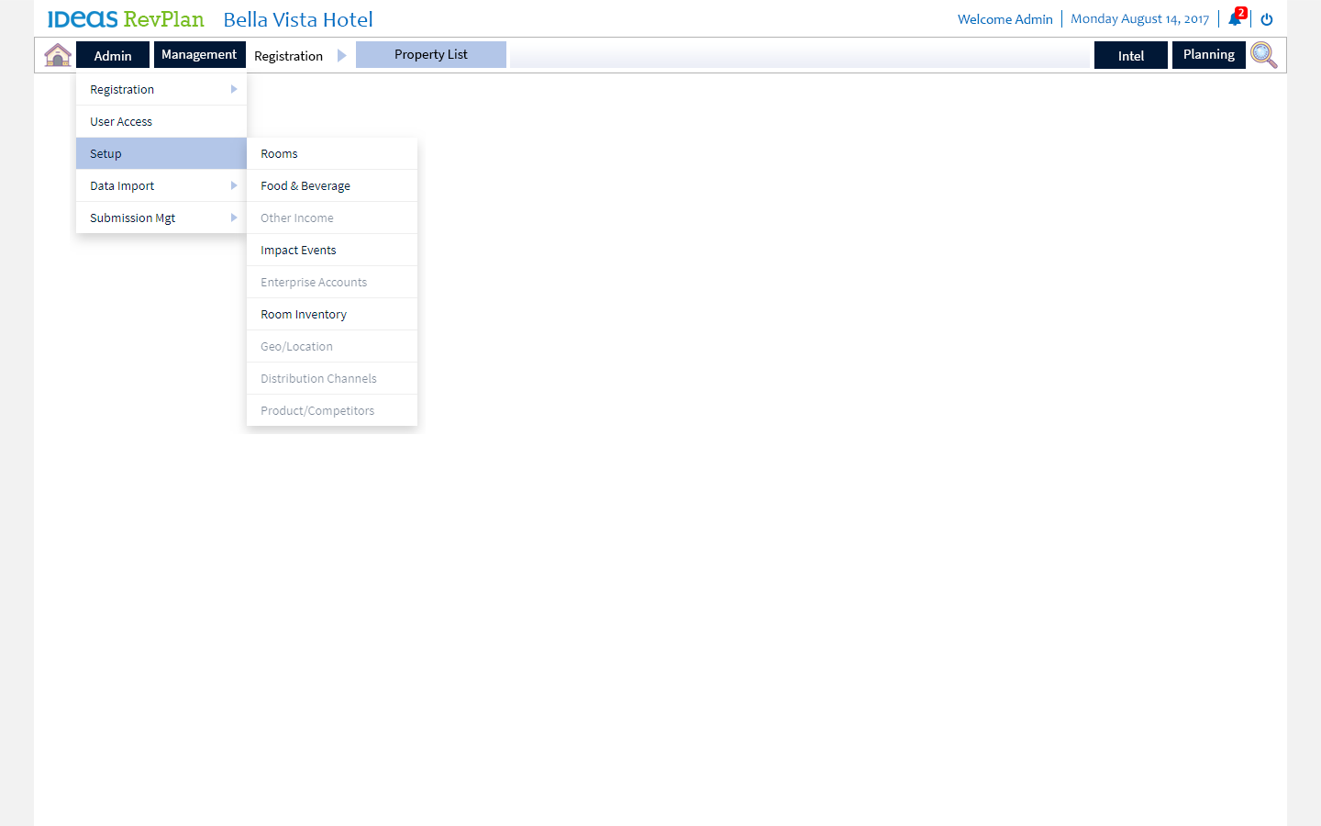Open notifications via the bell icon
1321x826 pixels.
click(x=1233, y=18)
